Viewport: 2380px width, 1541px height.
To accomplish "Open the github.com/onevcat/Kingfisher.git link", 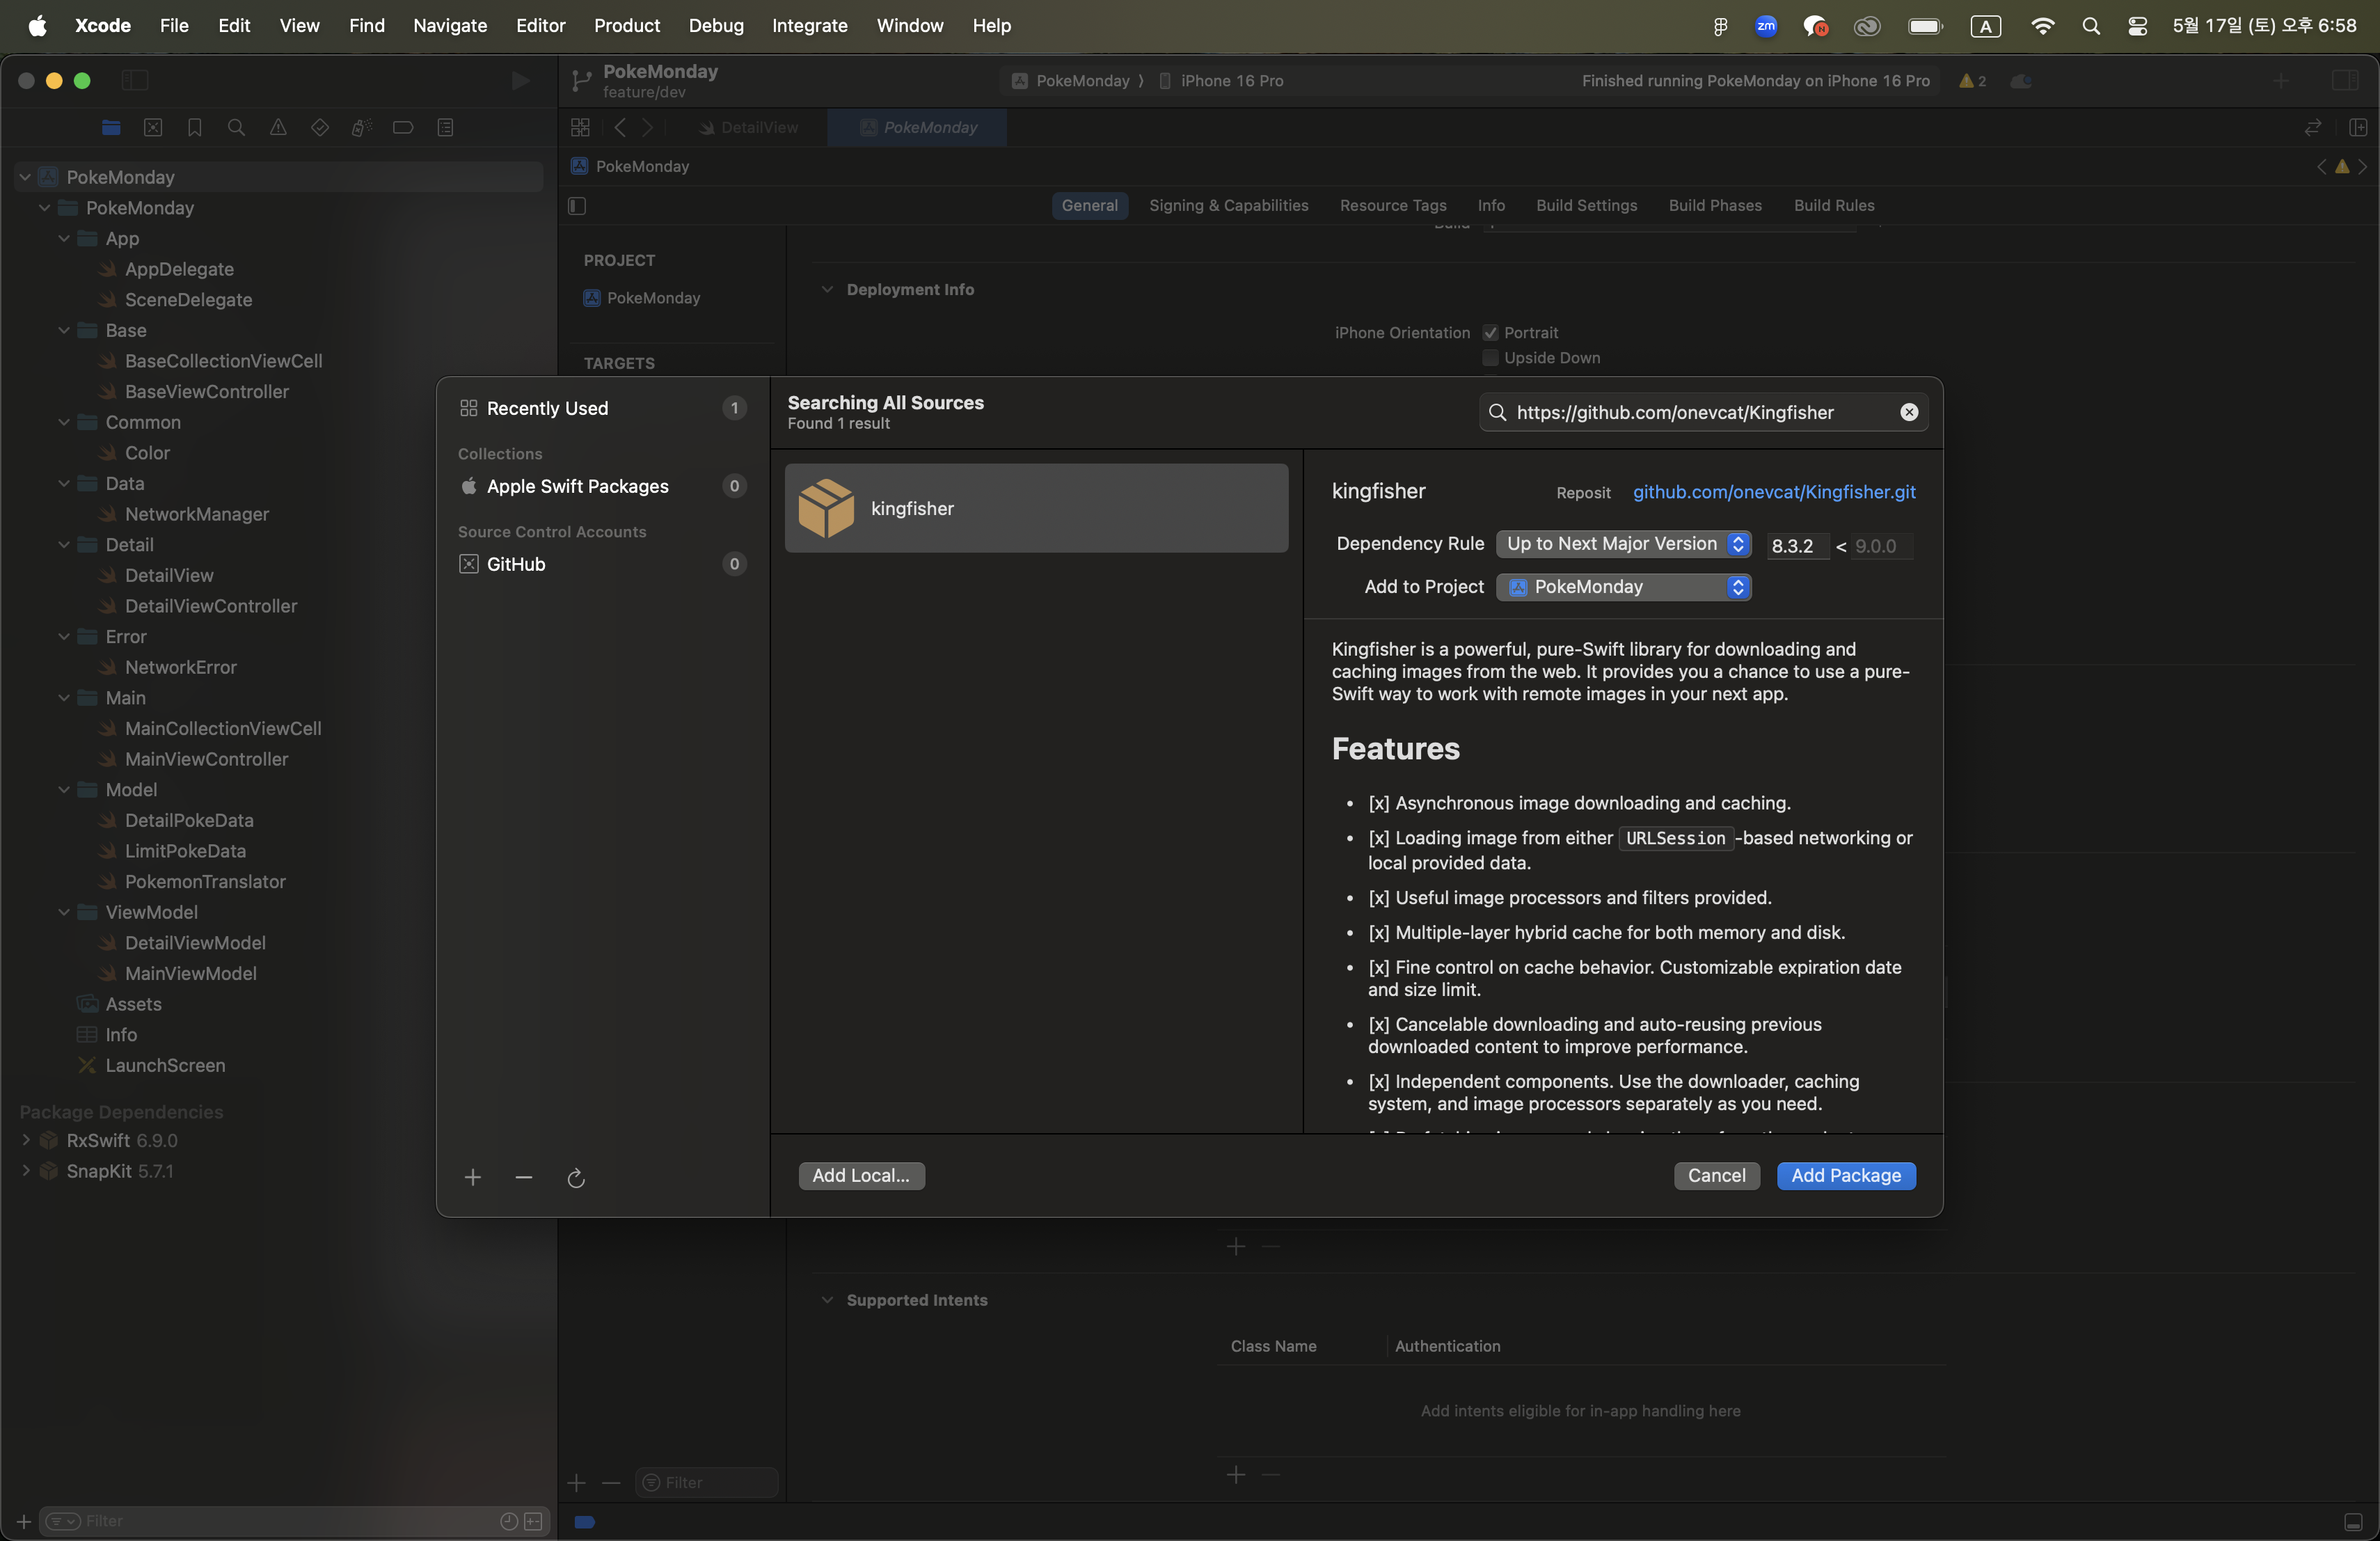I will 1773,491.
